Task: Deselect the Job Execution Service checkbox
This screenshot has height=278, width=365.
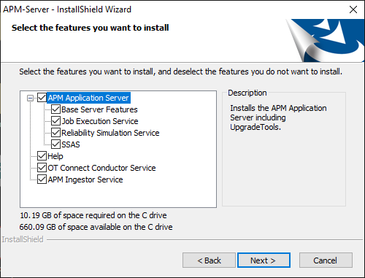Action: 55,121
